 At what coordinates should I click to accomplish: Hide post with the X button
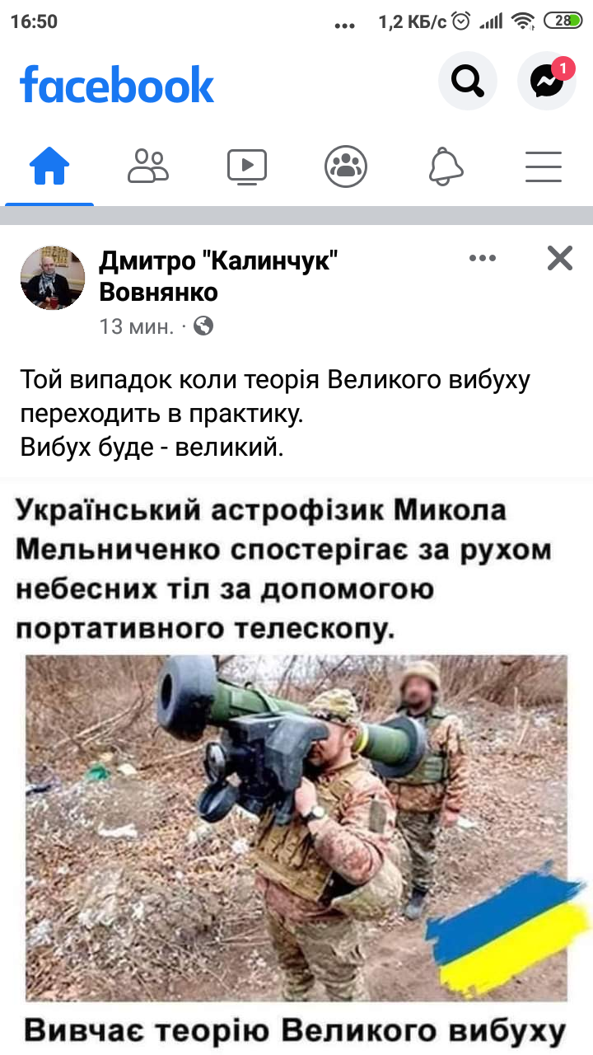click(560, 259)
